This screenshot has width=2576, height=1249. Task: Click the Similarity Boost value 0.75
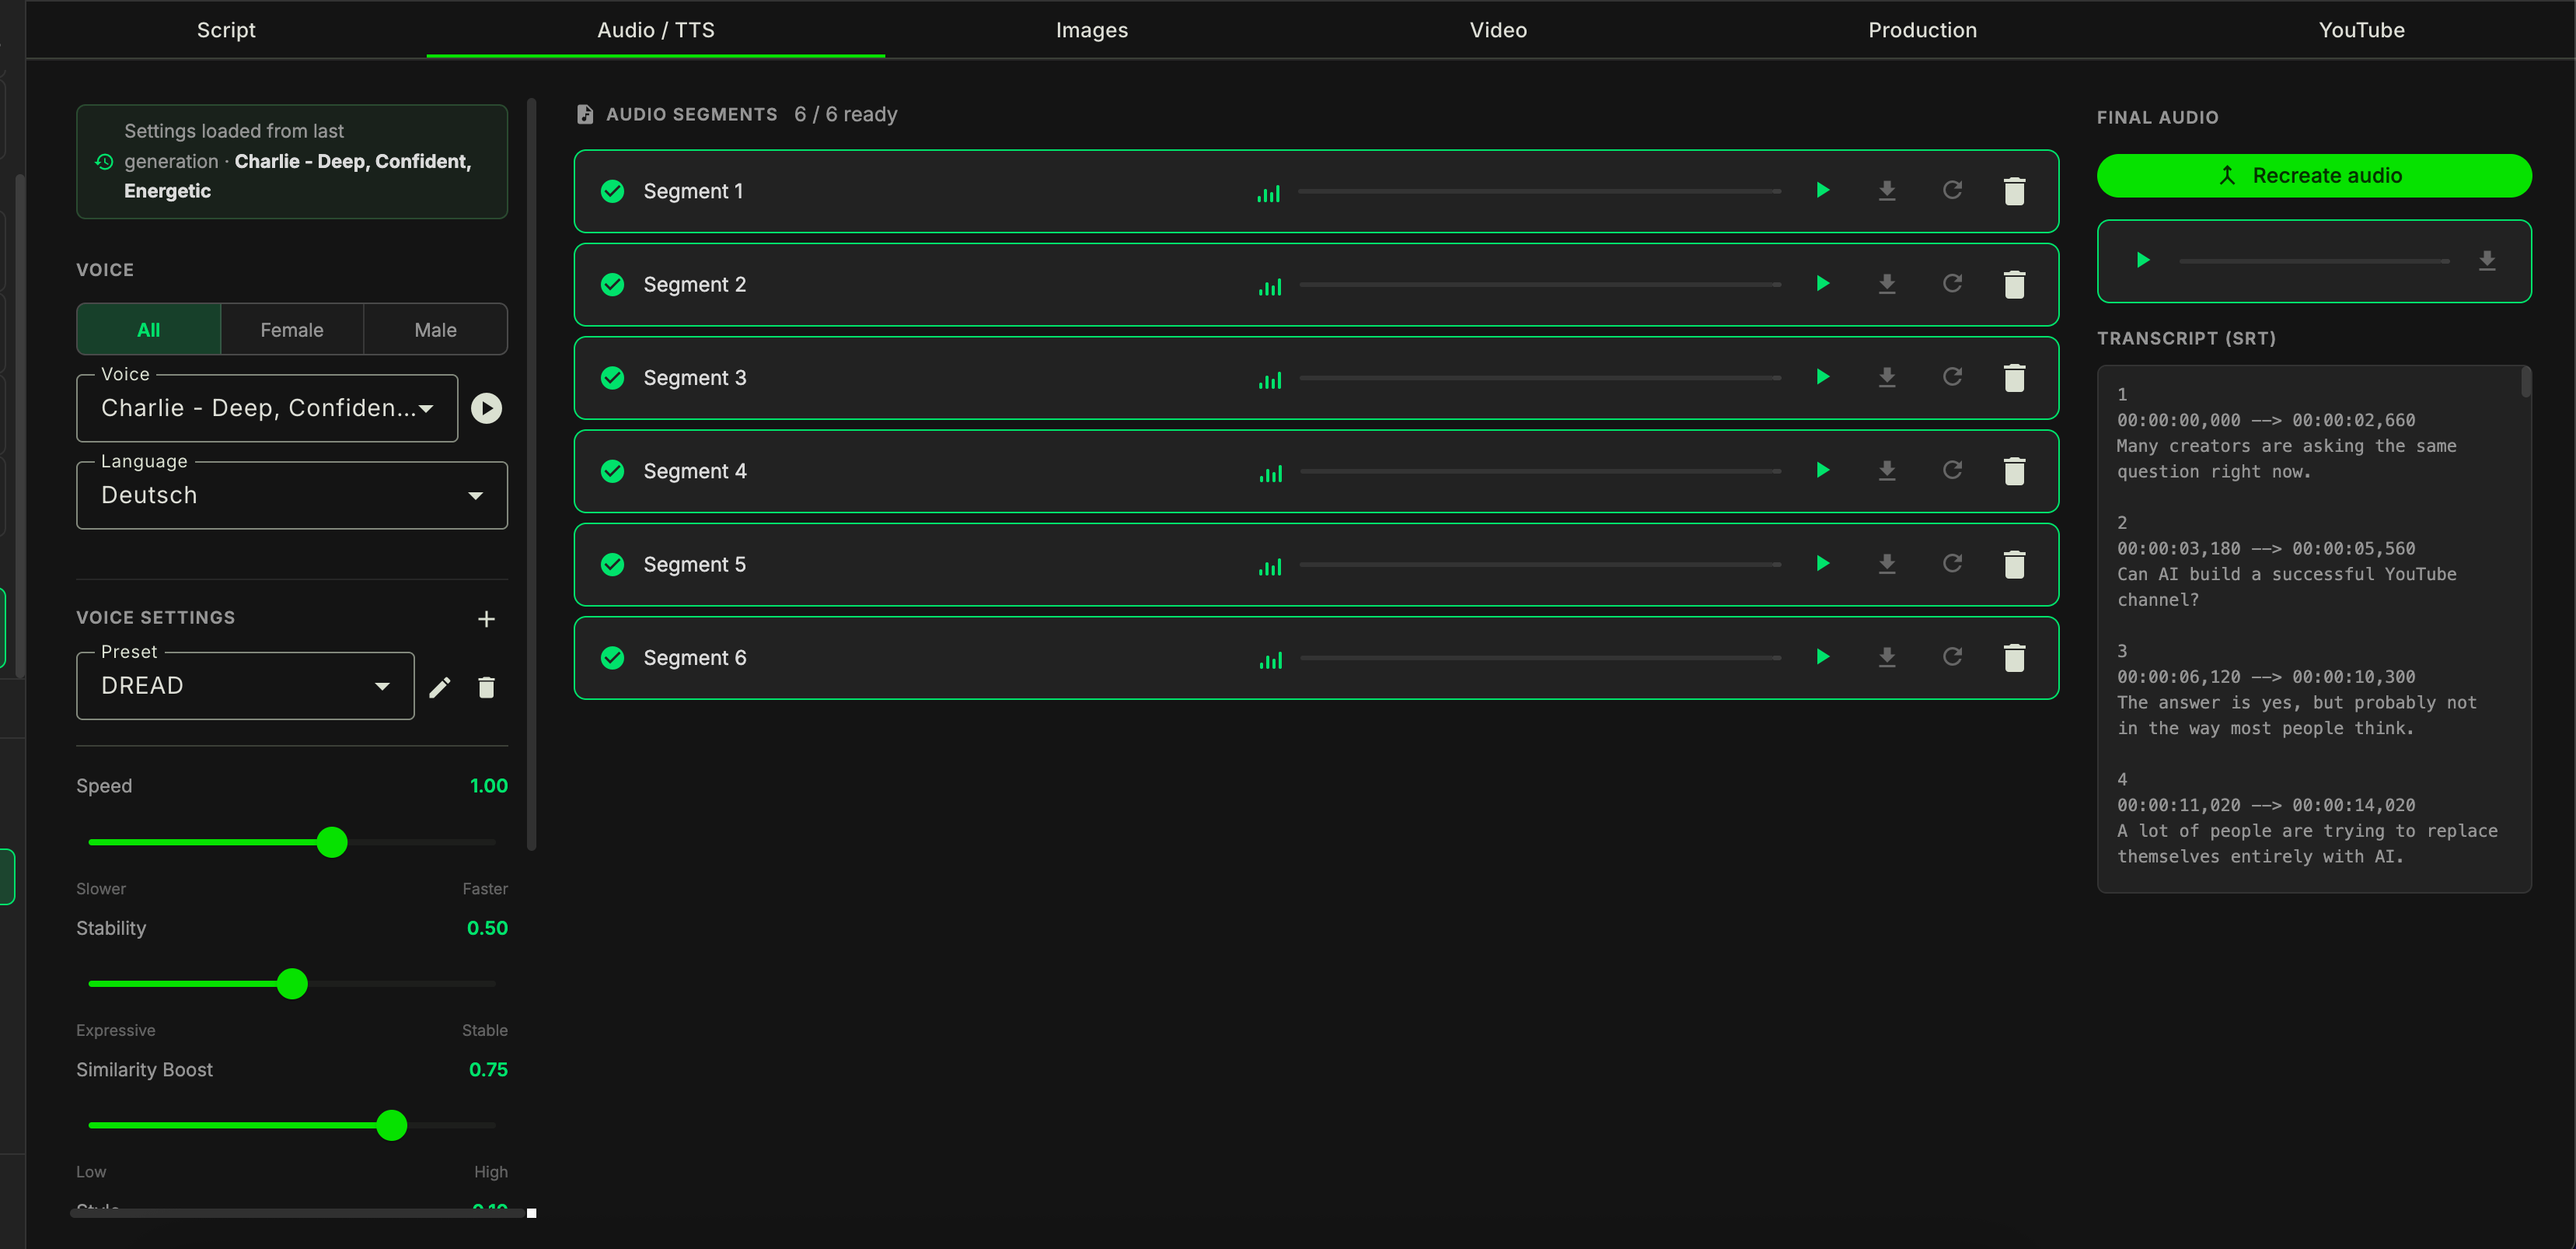pos(488,1070)
